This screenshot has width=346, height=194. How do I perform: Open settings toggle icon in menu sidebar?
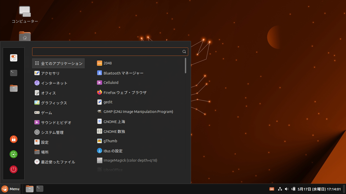click(x=14, y=58)
